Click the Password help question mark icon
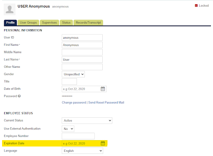 [x=19, y=96]
